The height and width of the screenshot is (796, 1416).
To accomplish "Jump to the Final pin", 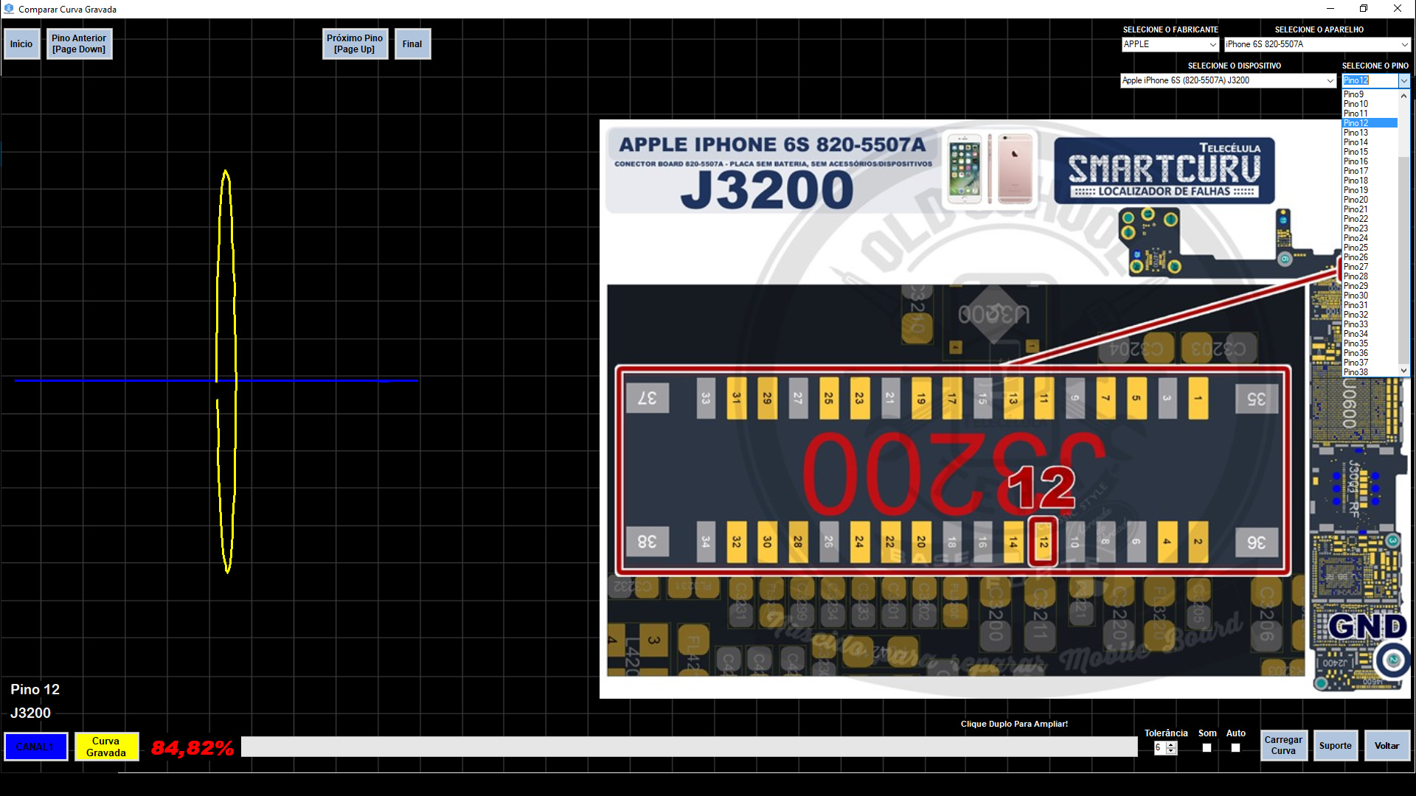I will tap(412, 44).
